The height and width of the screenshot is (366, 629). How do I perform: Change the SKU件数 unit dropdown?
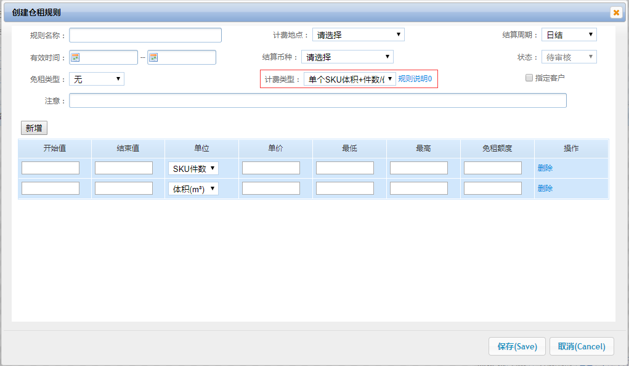[x=193, y=168]
